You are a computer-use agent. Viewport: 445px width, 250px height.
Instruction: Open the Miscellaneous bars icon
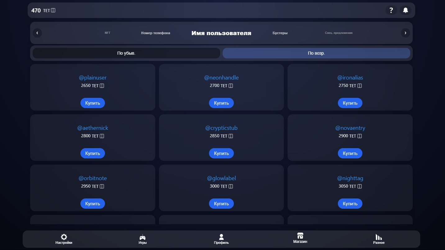point(379,237)
